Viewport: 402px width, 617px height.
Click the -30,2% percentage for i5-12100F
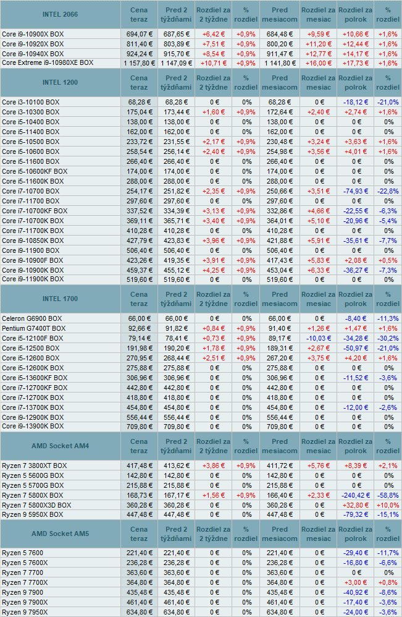(388, 338)
